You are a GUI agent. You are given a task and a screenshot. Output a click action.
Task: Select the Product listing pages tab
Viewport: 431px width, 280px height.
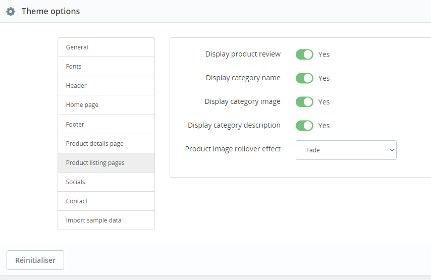[x=106, y=163]
